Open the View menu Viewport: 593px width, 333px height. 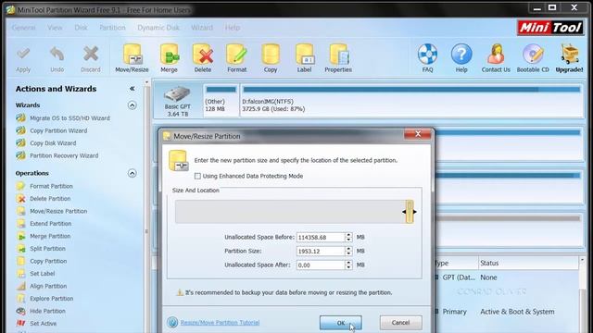click(x=55, y=28)
